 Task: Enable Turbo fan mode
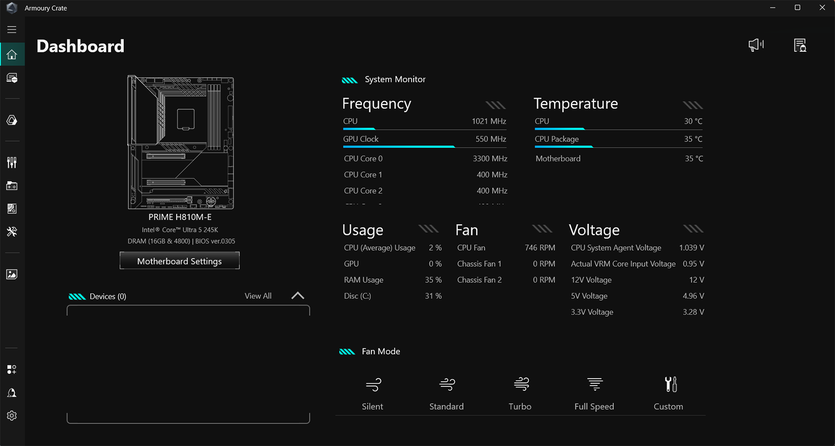(520, 393)
